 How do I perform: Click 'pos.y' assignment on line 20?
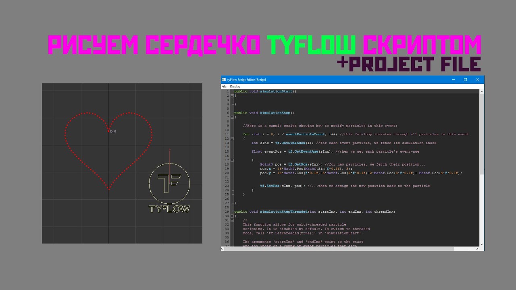(x=265, y=173)
